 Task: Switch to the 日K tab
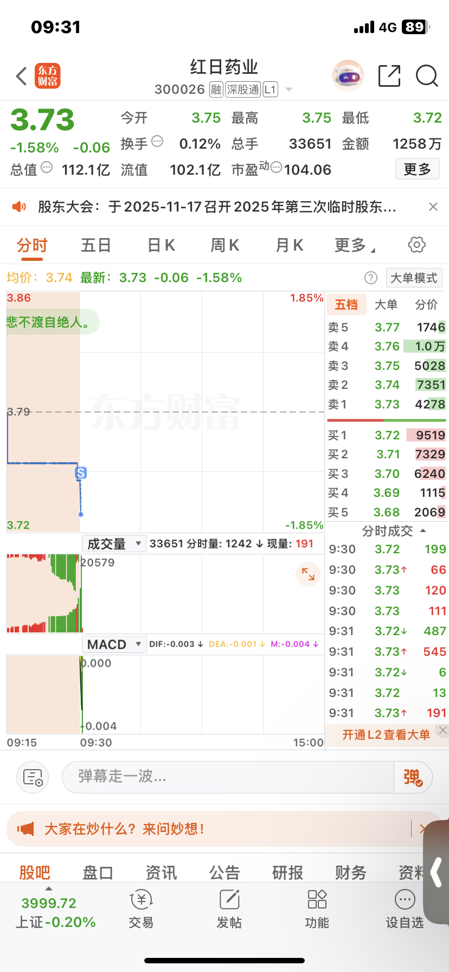(161, 245)
